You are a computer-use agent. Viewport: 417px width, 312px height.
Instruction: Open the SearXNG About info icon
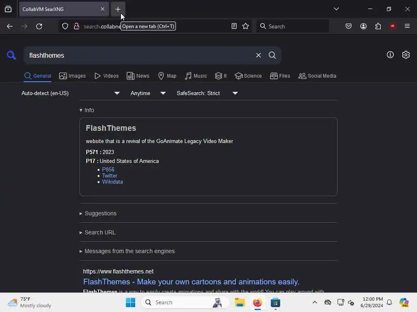tap(390, 55)
